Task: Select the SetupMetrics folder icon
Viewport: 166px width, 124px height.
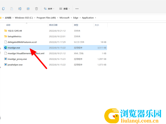Action: [x=6, y=36]
